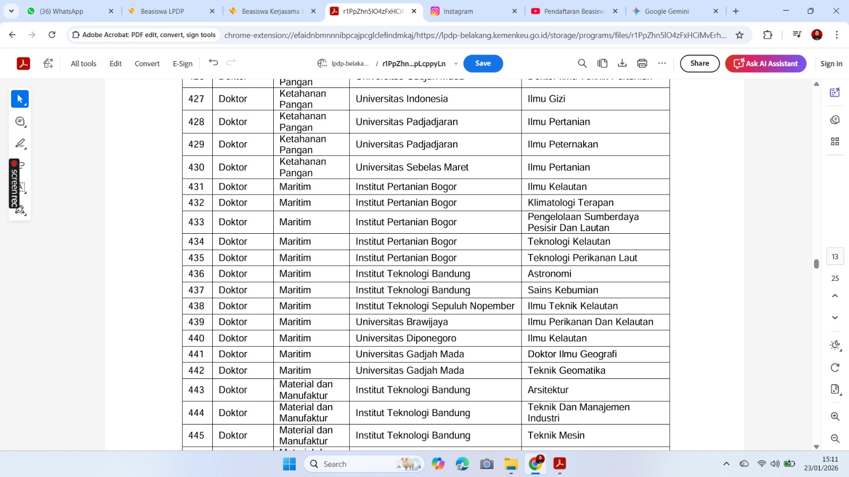Select the arrow selection tool
This screenshot has width=849, height=477.
pyautogui.click(x=20, y=99)
